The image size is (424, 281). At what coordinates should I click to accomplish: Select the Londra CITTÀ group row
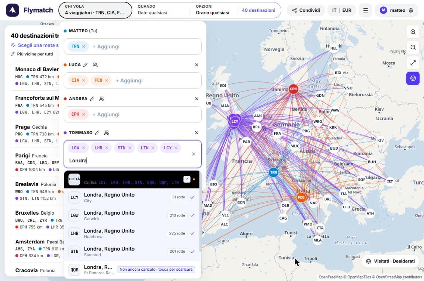(132, 179)
